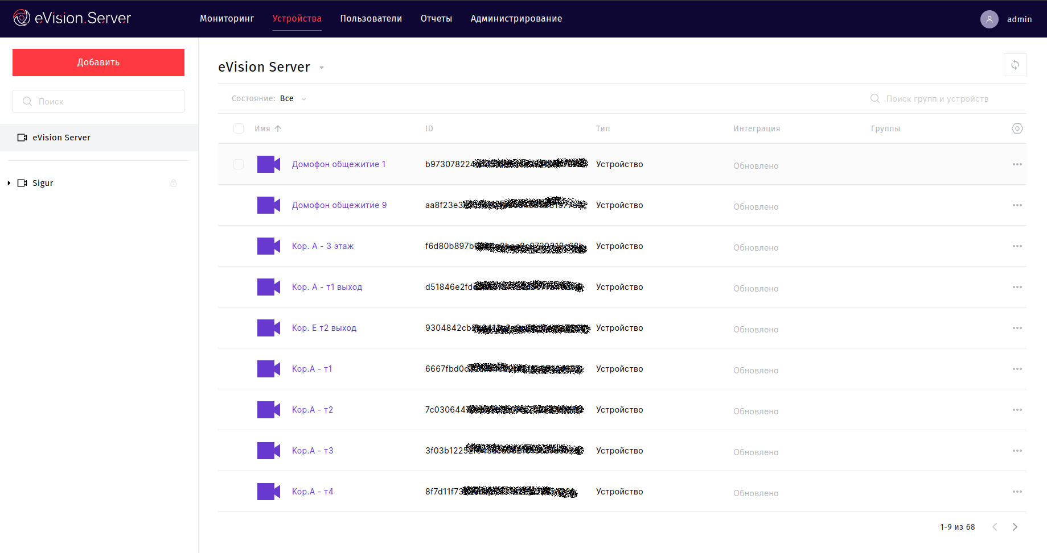1047x553 pixels.
Task: Select eVision Server in sidebar tree
Action: pyautogui.click(x=99, y=138)
